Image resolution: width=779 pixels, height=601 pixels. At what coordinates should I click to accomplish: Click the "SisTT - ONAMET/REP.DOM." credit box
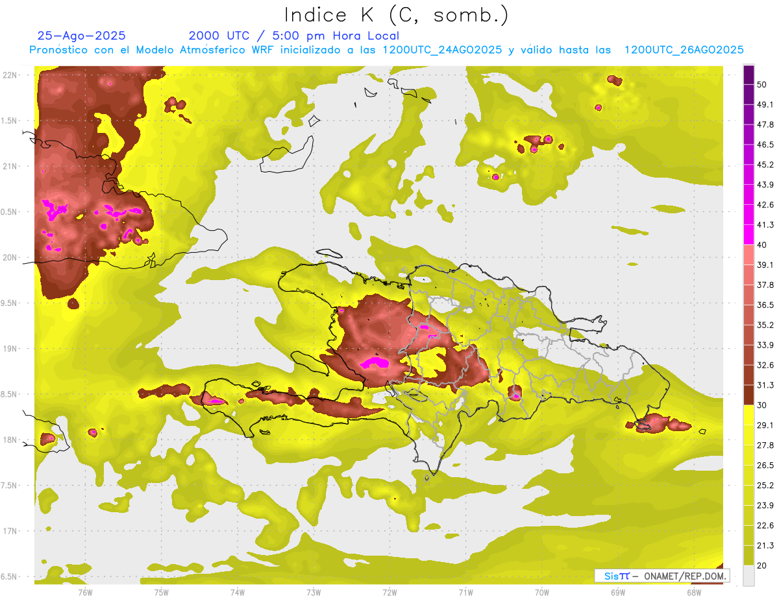(661, 576)
